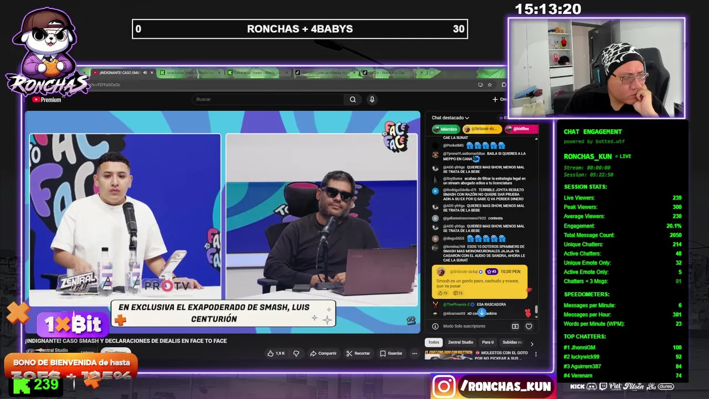Click @galiamatosormeno7622 username in chat
The width and height of the screenshot is (709, 399).
click(464, 218)
